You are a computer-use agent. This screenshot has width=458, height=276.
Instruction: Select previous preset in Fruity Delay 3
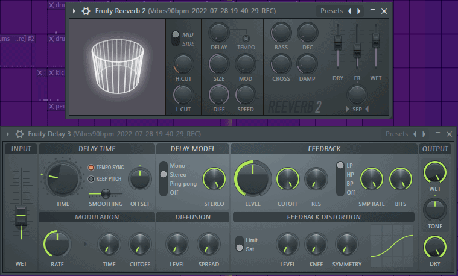click(415, 134)
